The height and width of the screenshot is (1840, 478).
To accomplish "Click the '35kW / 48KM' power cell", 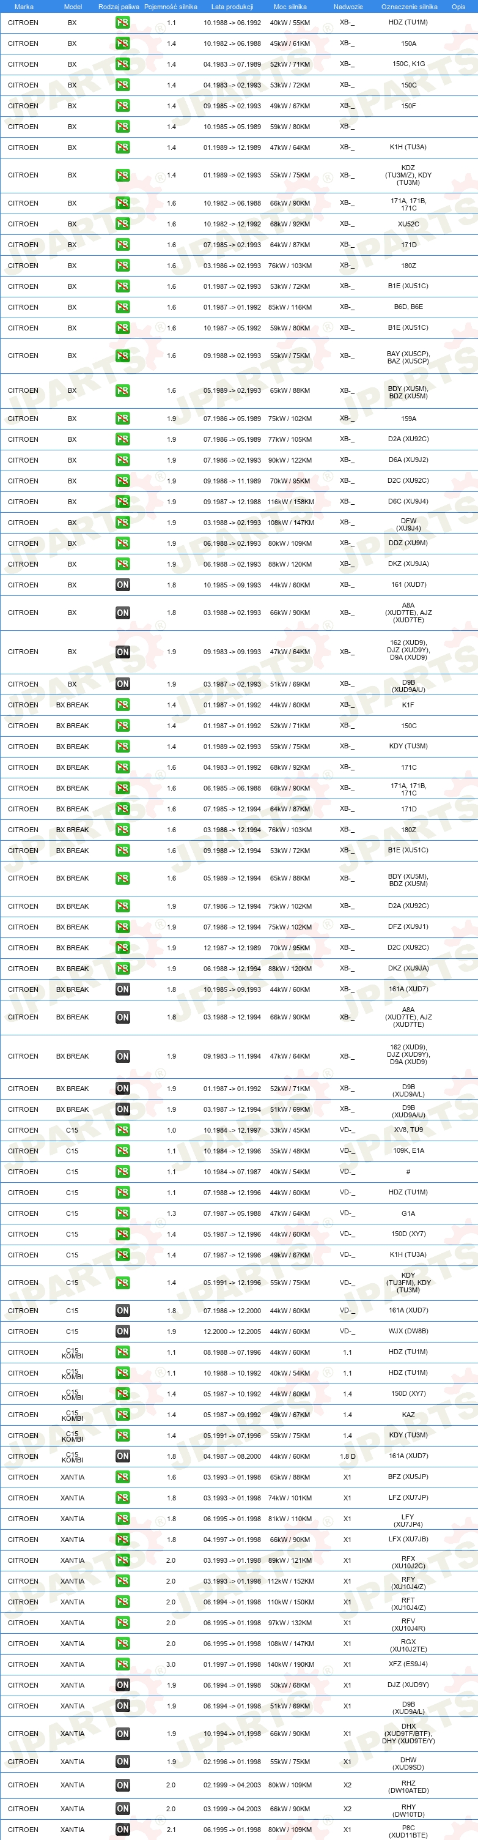I will tap(290, 1151).
